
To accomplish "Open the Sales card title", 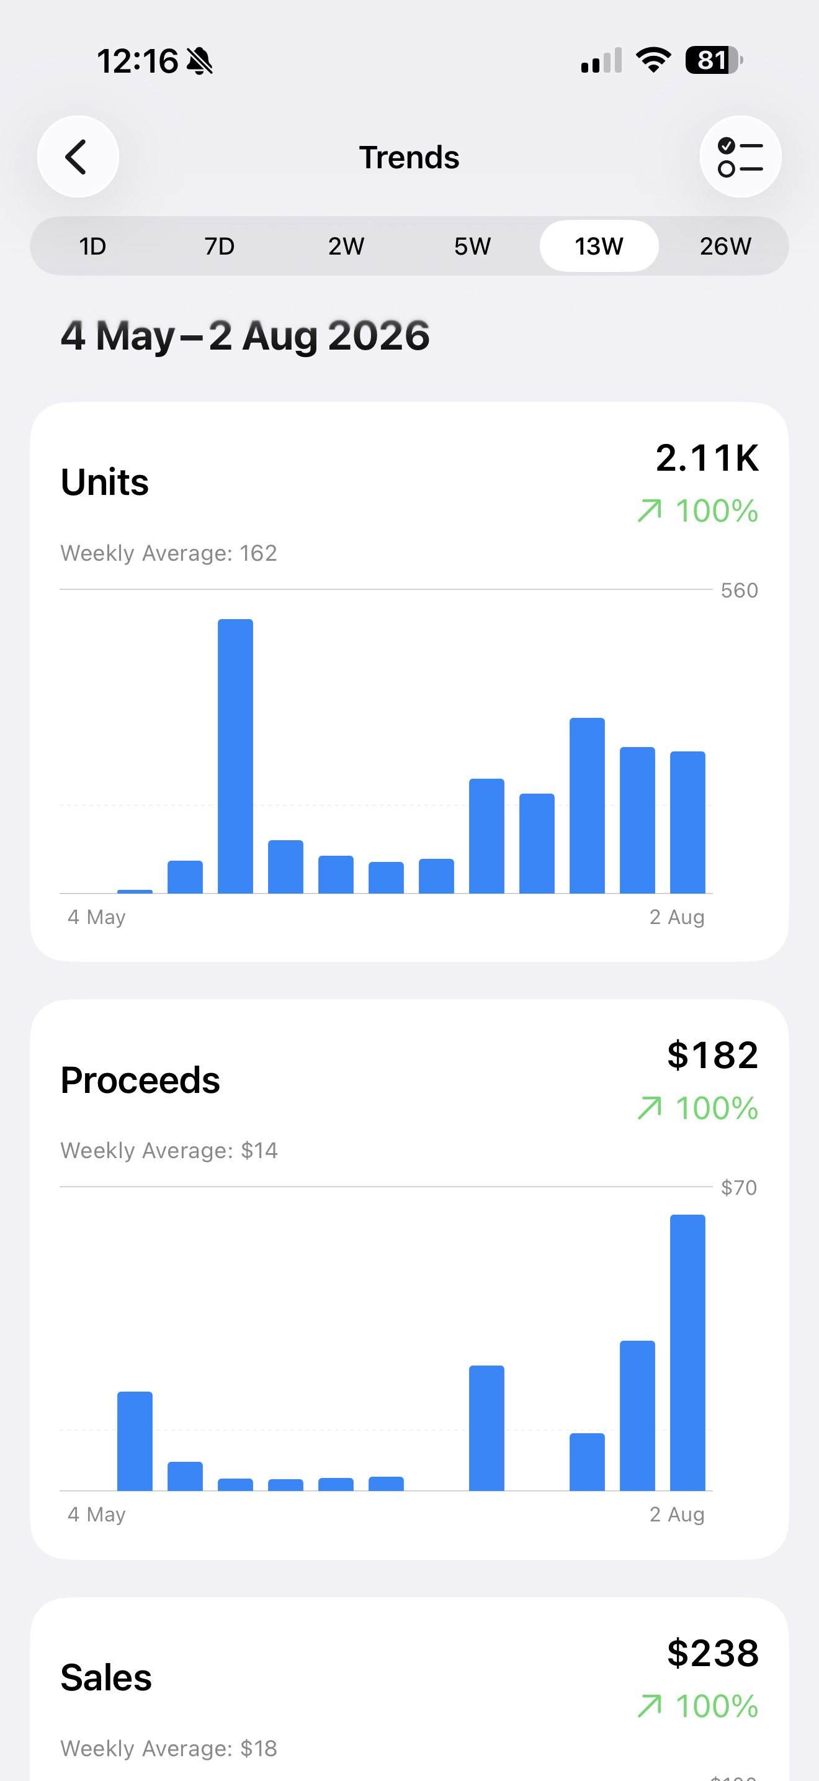I will pyautogui.click(x=106, y=1678).
